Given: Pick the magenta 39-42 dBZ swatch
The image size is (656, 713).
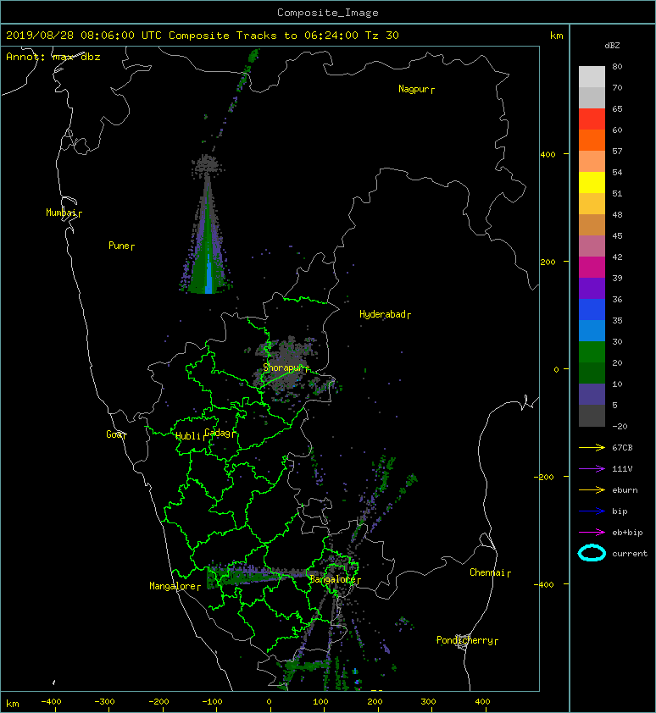Looking at the screenshot, I should [x=592, y=268].
